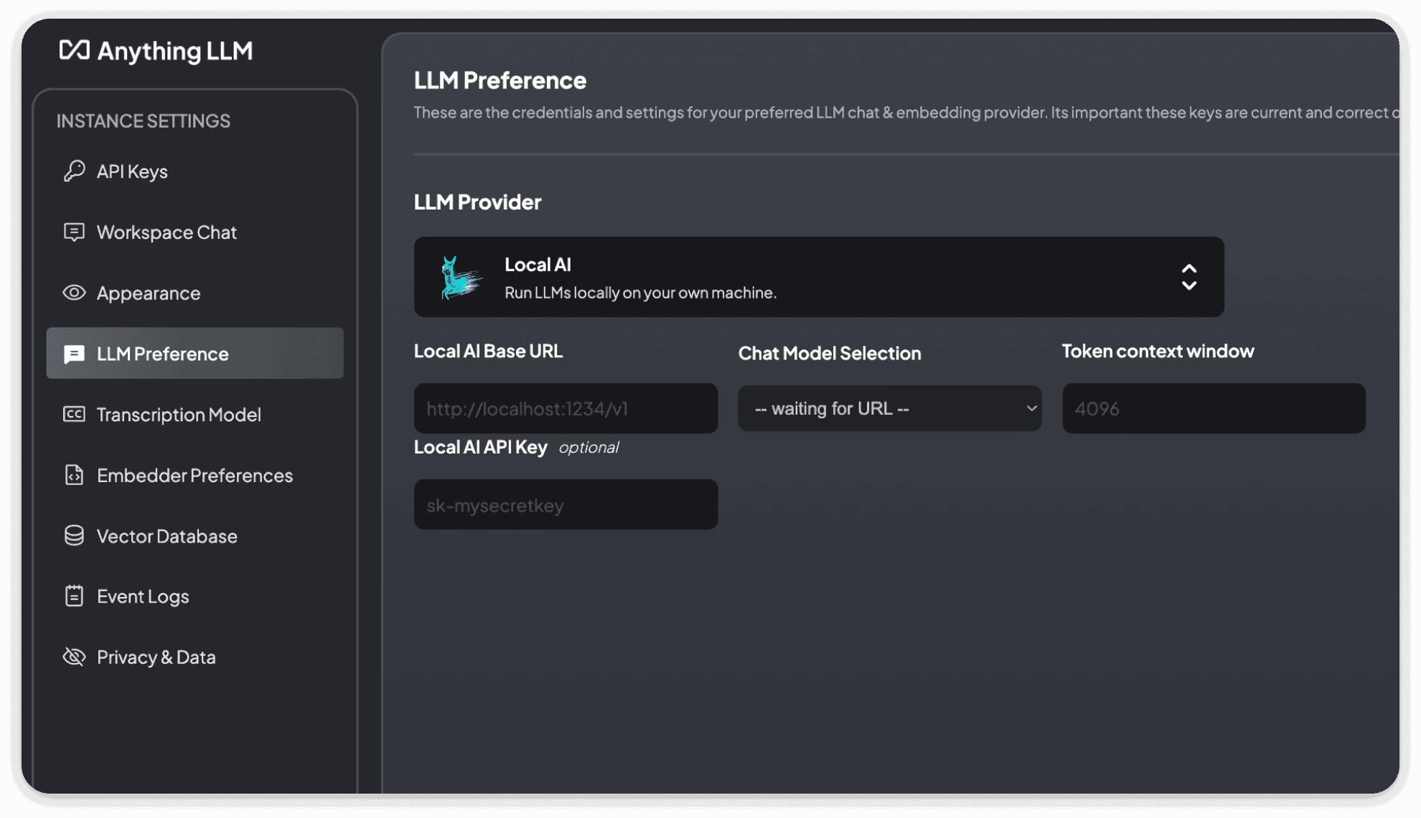Image resolution: width=1421 pixels, height=818 pixels.
Task: Focus the Local AI Base URL field
Action: (566, 408)
